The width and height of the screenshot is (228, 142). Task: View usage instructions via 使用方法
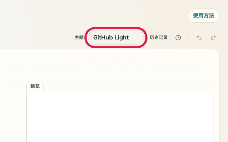point(203,16)
